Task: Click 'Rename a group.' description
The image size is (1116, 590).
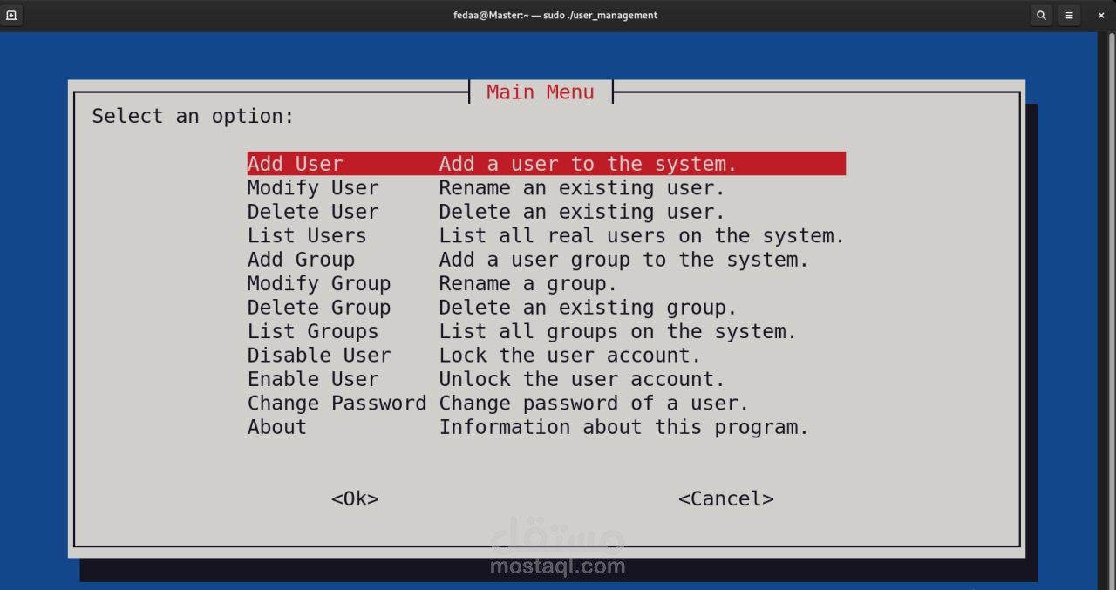Action: [528, 284]
